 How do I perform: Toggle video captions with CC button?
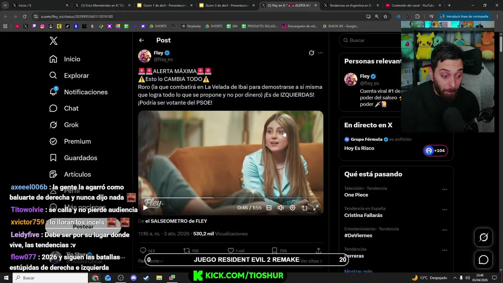point(269,208)
